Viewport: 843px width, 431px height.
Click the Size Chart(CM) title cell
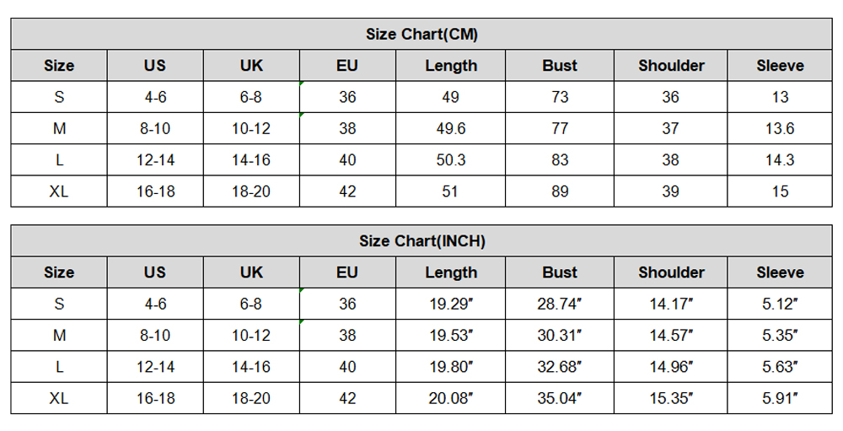tap(421, 35)
